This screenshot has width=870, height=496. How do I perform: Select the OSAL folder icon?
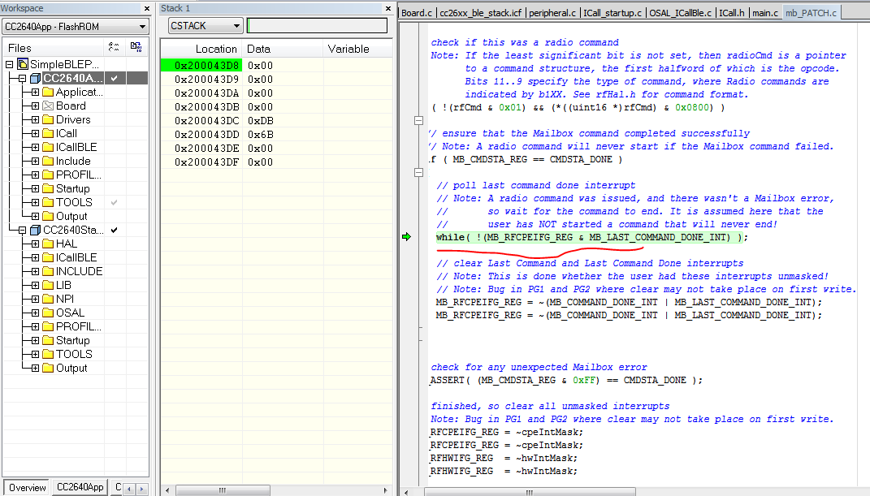48,313
